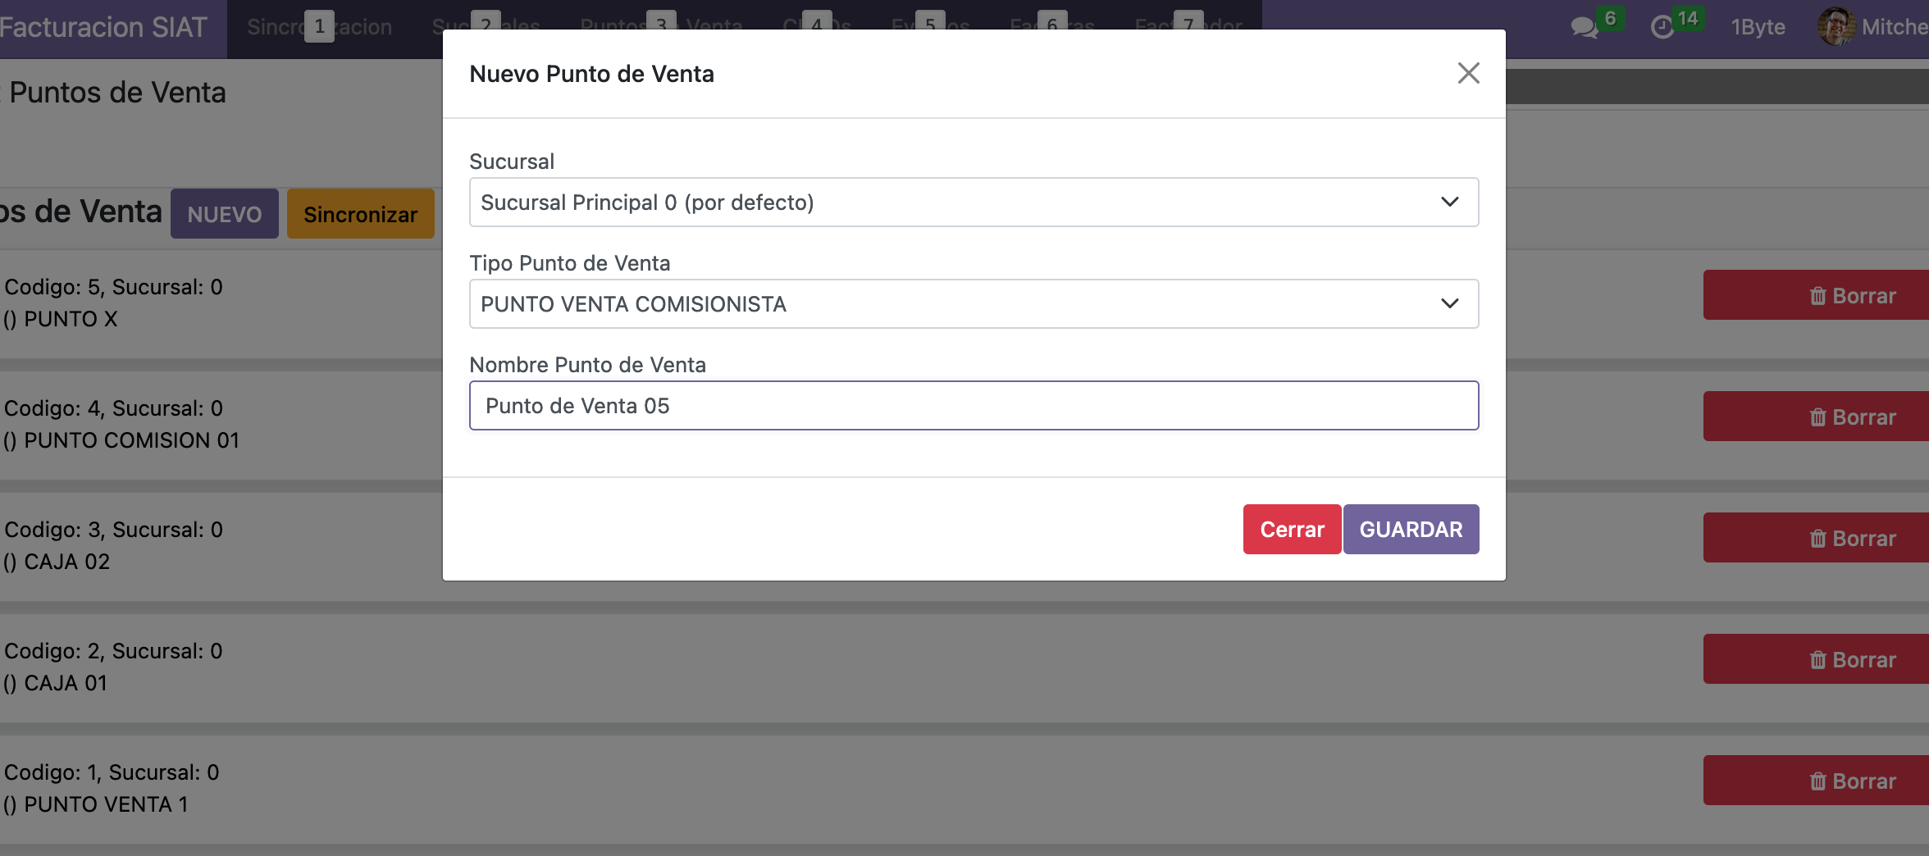Go to Facturacion SIAT home
The width and height of the screenshot is (1929, 856).
coord(104,27)
